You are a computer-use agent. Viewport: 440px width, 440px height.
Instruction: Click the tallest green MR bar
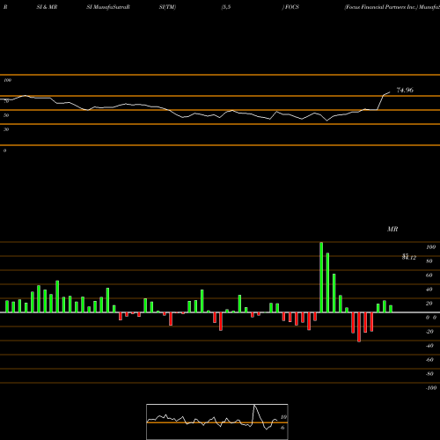321,277
